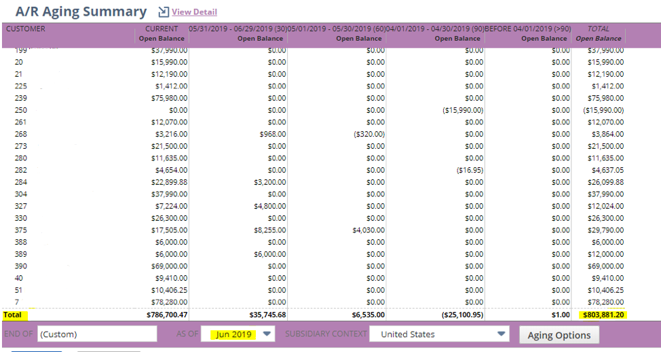Click the CUSTOMER column header
The height and width of the screenshot is (352, 661).
(26, 29)
